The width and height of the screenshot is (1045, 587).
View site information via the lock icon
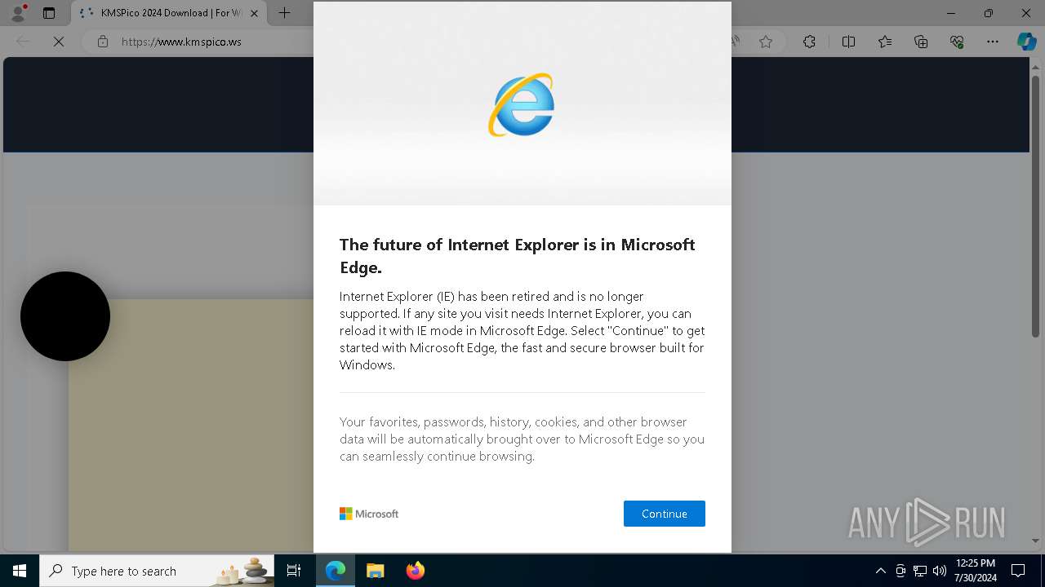coord(102,42)
